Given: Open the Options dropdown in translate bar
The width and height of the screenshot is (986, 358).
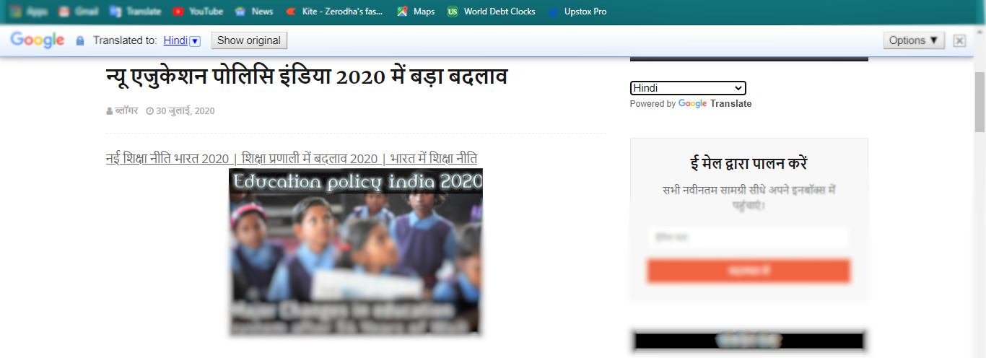Looking at the screenshot, I should pos(914,40).
